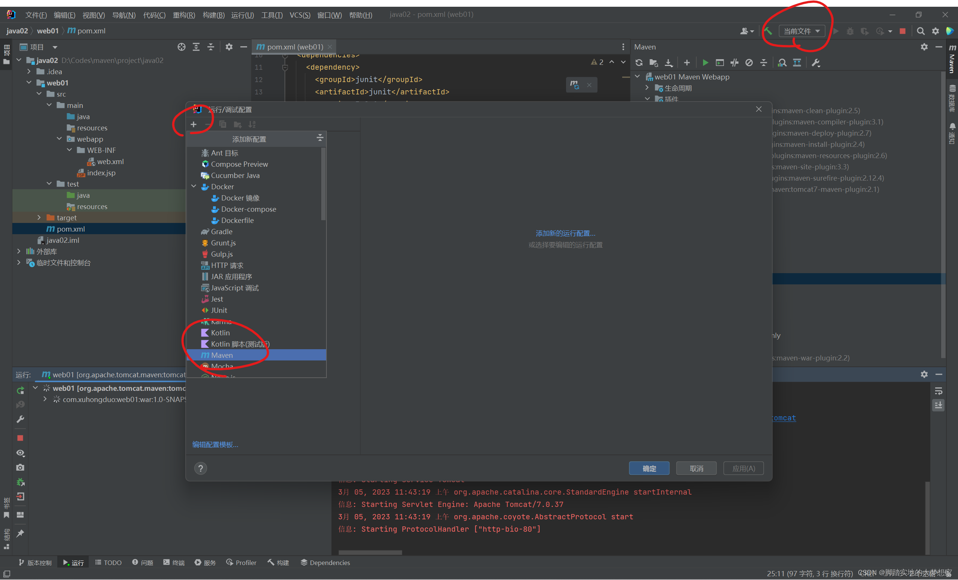Click the Maven add project plus icon
The width and height of the screenshot is (958, 580).
coord(687,63)
